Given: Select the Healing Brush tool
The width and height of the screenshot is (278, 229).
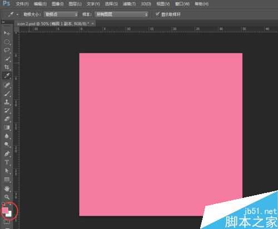Looking at the screenshot, I should pos(7,85).
